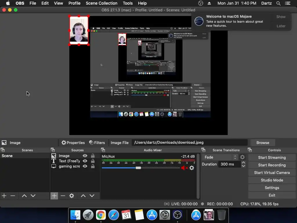297x223 pixels.
Task: Open Properties for the selected Image source
Action: click(73, 143)
